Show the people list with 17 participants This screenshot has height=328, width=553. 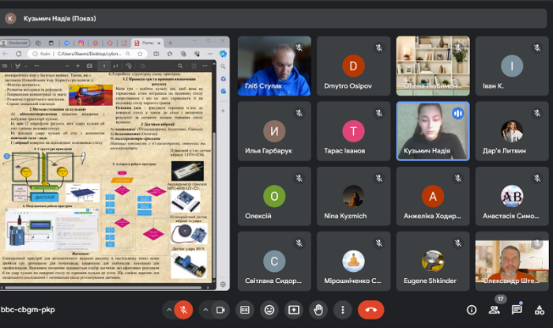coord(495,310)
